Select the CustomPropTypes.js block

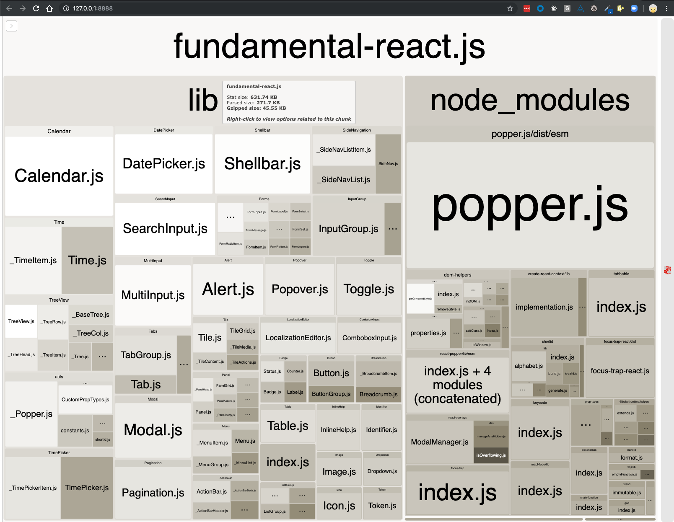click(86, 400)
